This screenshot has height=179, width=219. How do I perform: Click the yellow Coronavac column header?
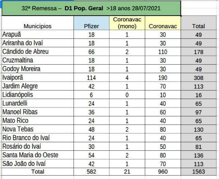[163, 23]
